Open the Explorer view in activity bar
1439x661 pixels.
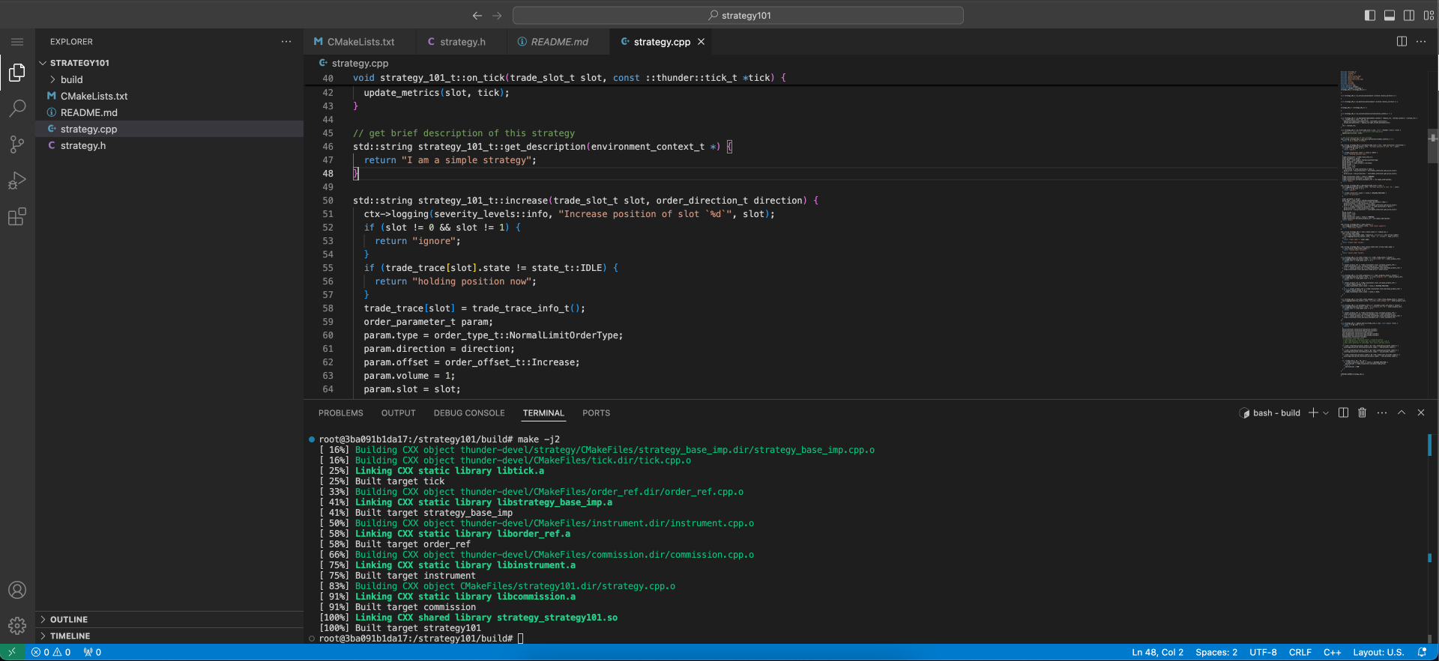(x=17, y=73)
